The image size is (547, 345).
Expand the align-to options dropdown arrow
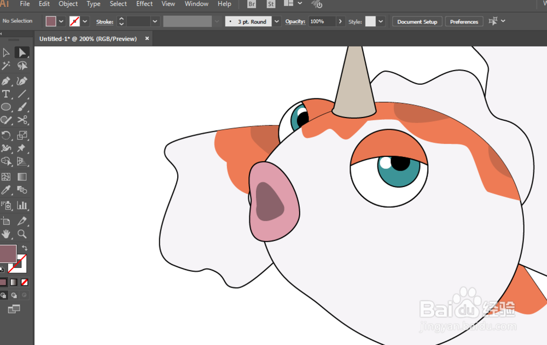pos(503,21)
